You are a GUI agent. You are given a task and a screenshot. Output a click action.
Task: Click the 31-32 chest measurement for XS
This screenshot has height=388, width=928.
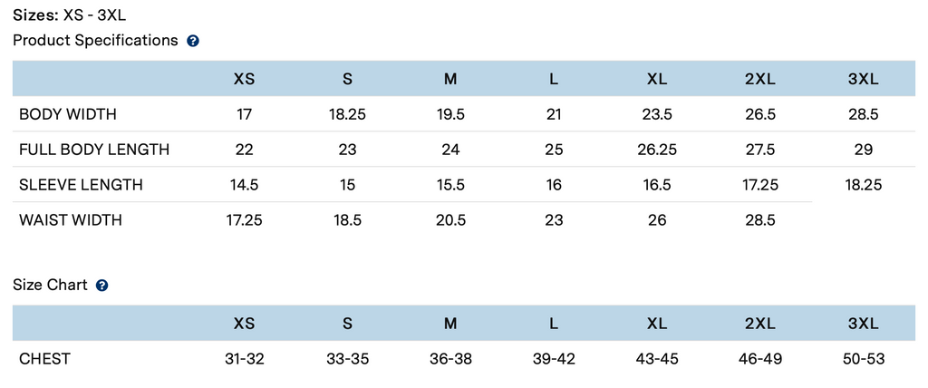(244, 359)
